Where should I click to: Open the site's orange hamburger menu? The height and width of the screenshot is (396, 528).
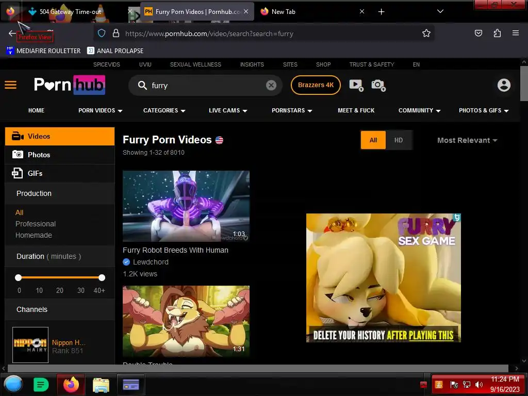coord(10,85)
